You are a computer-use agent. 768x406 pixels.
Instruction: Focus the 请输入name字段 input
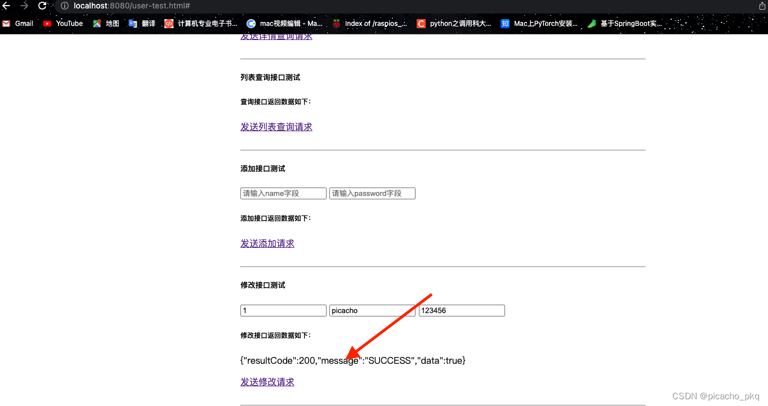(x=283, y=194)
